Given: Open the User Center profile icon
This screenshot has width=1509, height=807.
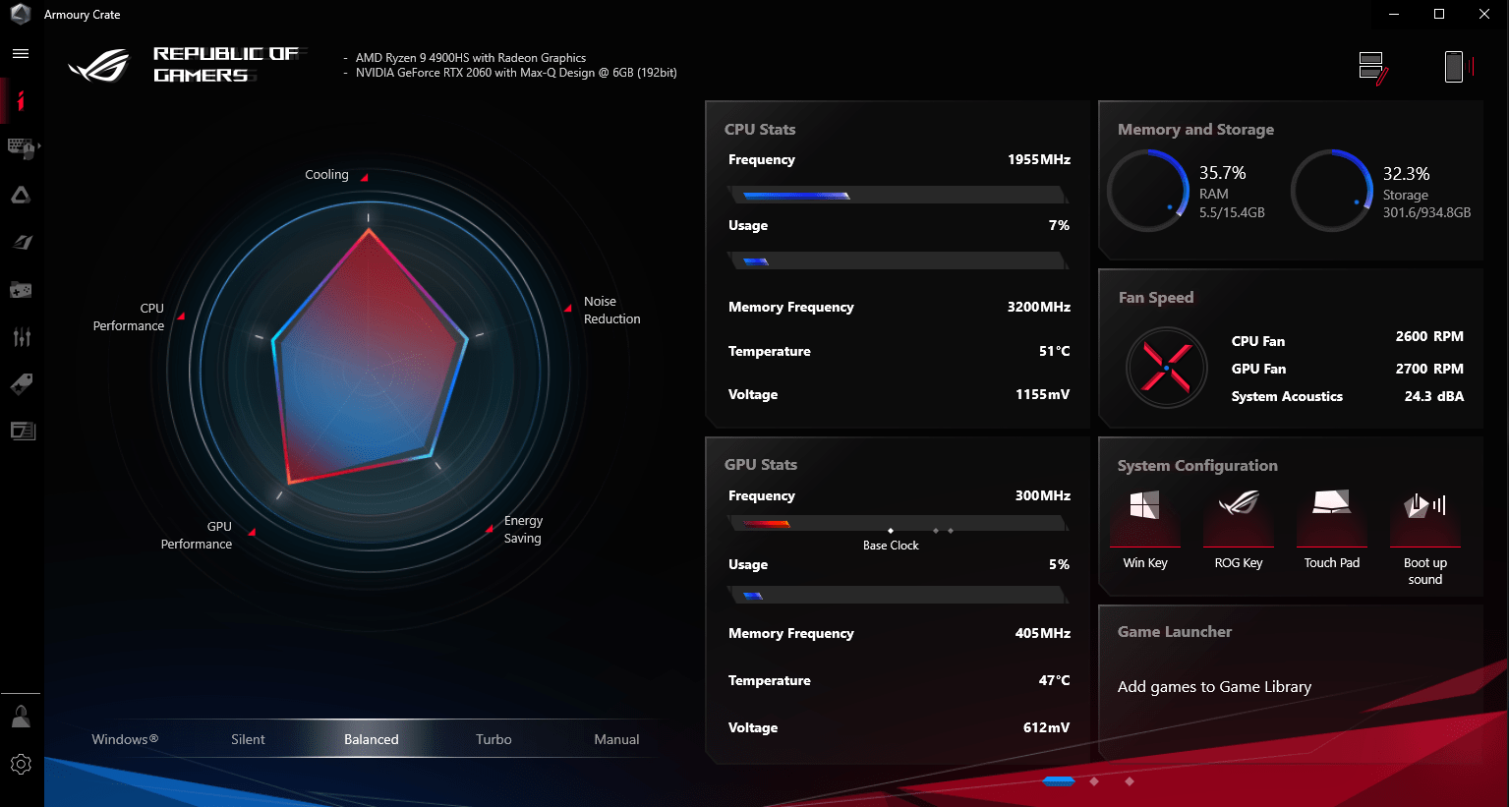Looking at the screenshot, I should coord(21,717).
